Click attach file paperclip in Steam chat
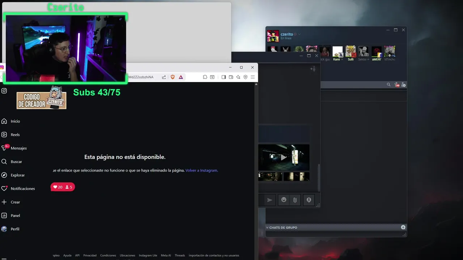Image resolution: width=463 pixels, height=260 pixels. pyautogui.click(x=295, y=200)
